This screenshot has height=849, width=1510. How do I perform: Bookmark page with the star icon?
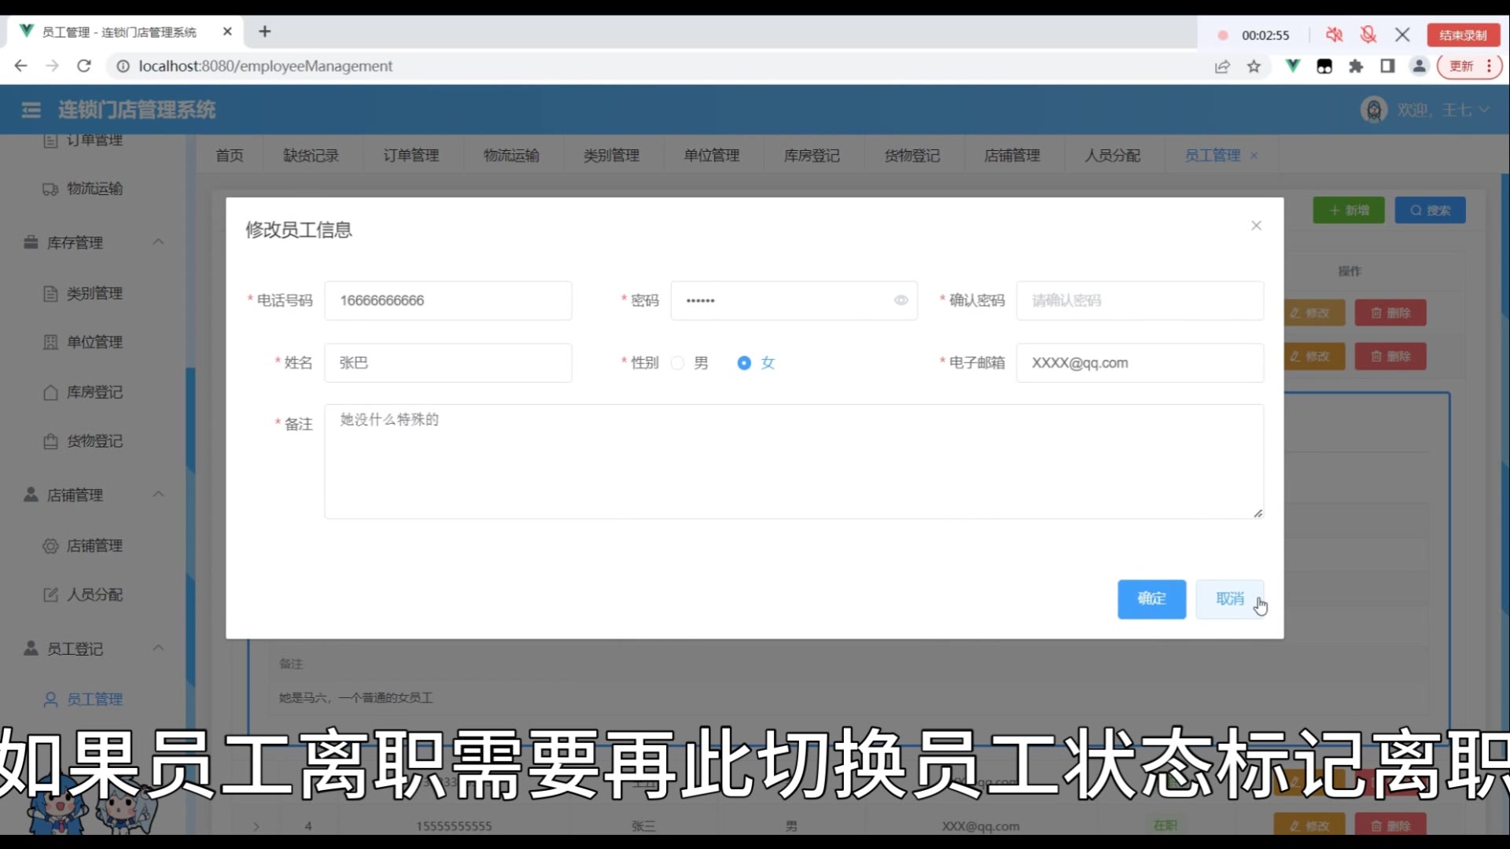click(1254, 67)
